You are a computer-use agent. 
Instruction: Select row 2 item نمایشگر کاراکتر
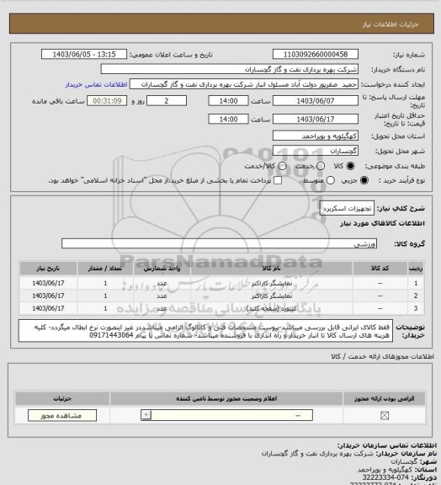coord(271,296)
